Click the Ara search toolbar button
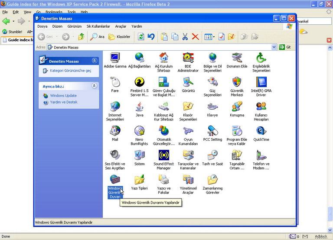333x240 pixels. (97, 37)
